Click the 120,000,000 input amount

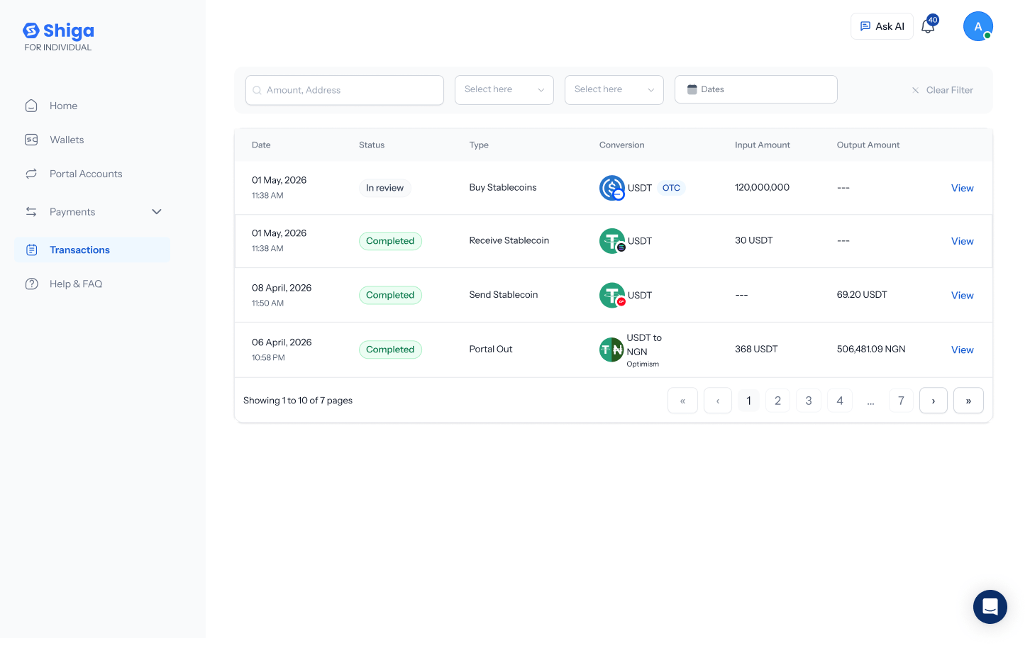tap(763, 187)
